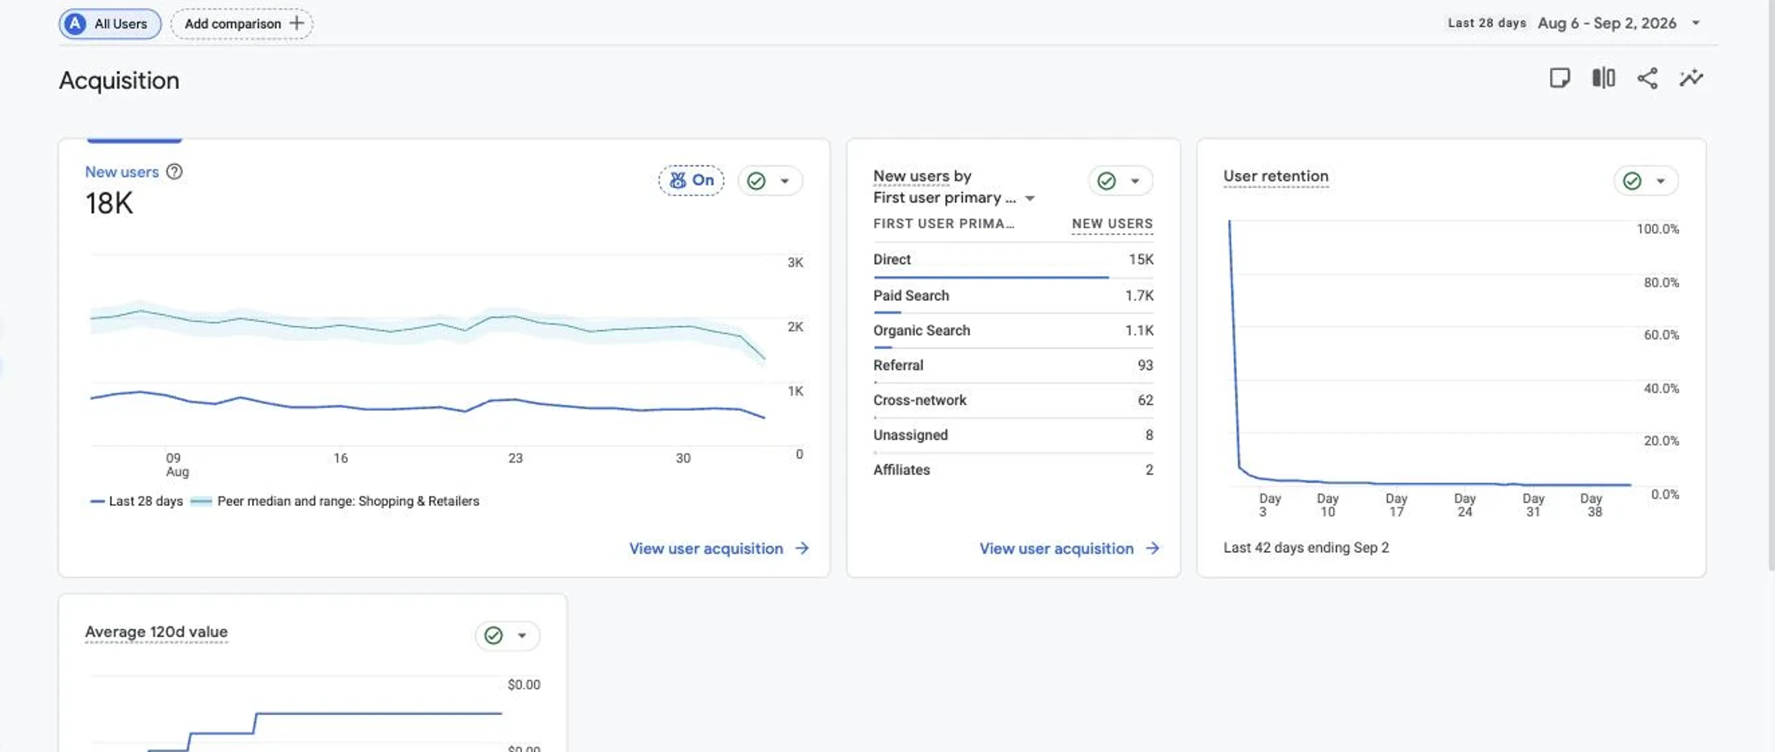Image resolution: width=1775 pixels, height=752 pixels.
Task: Select the Direct channel row
Action: (x=1013, y=260)
